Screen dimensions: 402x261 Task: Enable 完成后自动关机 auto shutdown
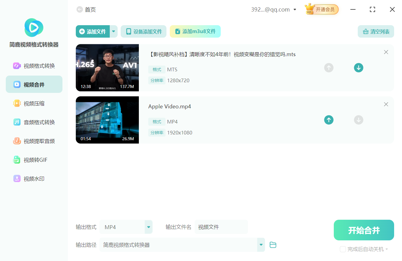pyautogui.click(x=343, y=249)
